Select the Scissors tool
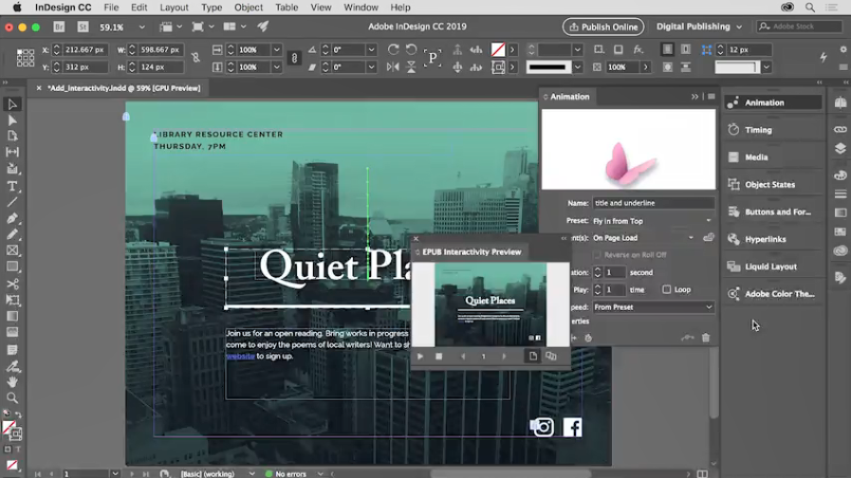The width and height of the screenshot is (851, 478). pyautogui.click(x=12, y=284)
